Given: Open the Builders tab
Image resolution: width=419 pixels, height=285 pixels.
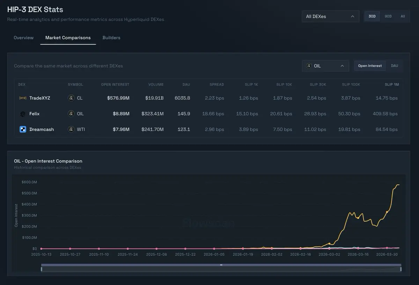Looking at the screenshot, I should [111, 38].
